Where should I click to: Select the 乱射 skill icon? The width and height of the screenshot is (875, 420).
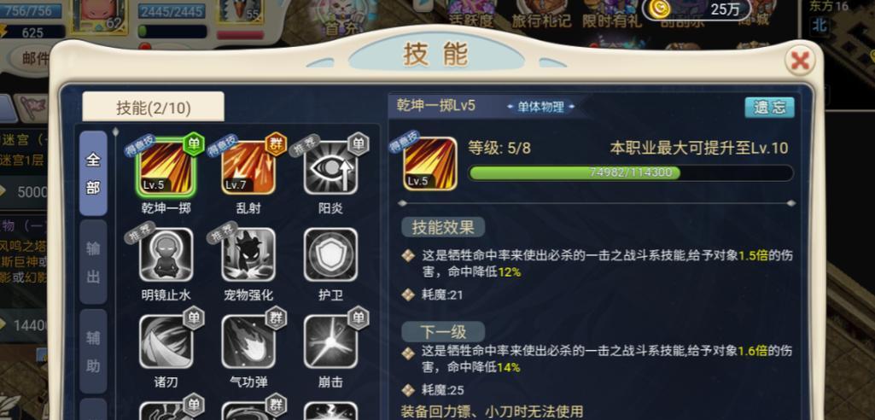[248, 166]
